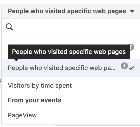Click the magnifying glass search icon
Image resolution: width=140 pixels, height=127 pixels.
(x=9, y=27)
